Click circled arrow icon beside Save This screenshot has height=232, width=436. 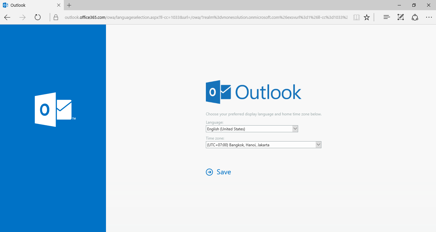(x=209, y=172)
